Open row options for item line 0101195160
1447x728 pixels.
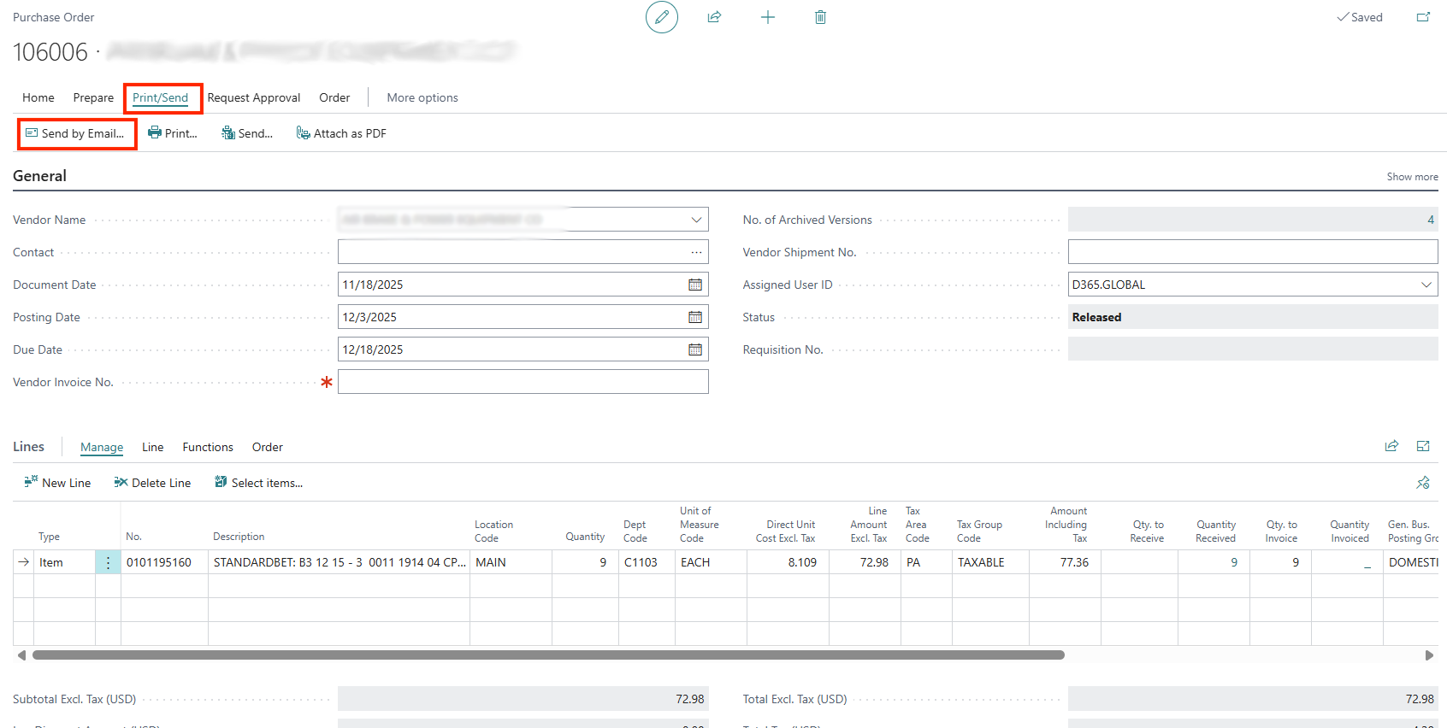(x=108, y=562)
